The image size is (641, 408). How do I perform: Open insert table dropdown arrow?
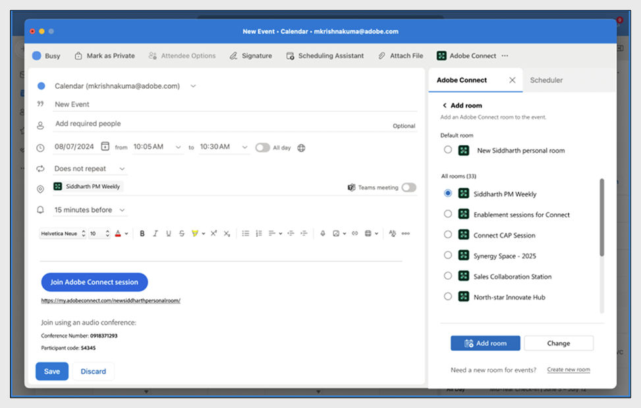377,234
